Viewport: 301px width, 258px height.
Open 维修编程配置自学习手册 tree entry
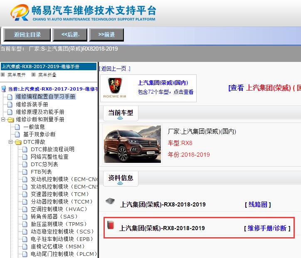(45, 97)
